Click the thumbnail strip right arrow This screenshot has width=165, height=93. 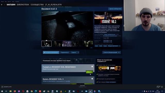coord(91,48)
